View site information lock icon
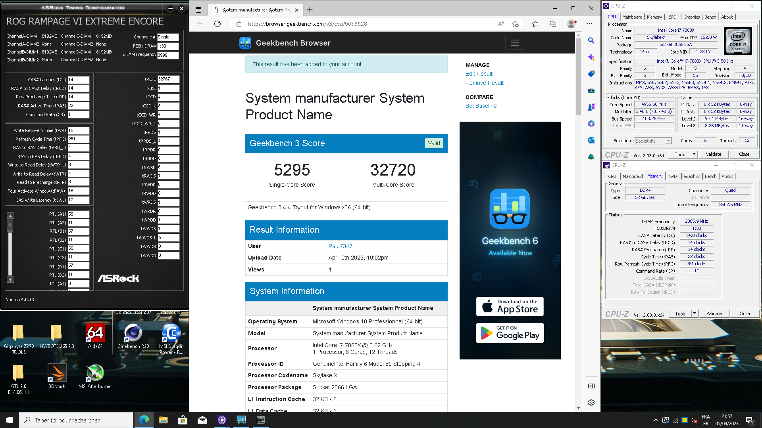This screenshot has width=762, height=428. [239, 24]
